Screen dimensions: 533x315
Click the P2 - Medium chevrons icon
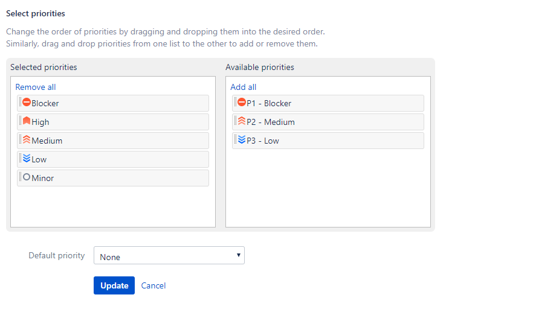tap(242, 121)
